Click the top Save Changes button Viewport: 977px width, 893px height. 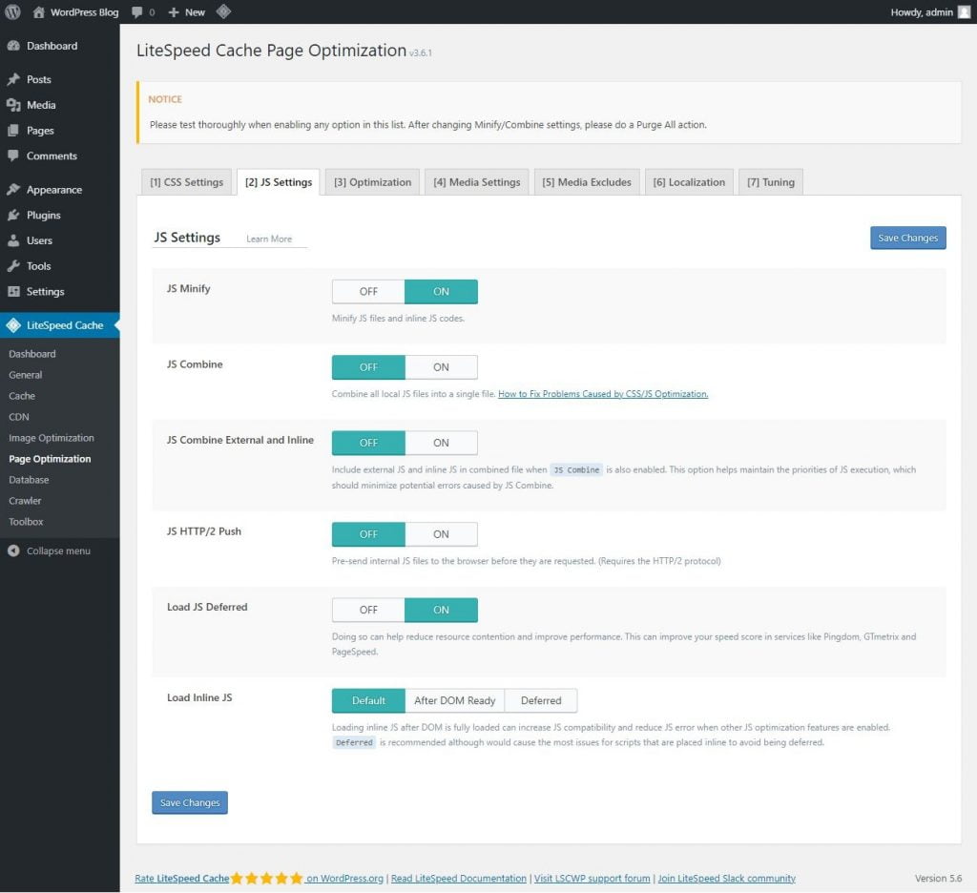pyautogui.click(x=908, y=238)
